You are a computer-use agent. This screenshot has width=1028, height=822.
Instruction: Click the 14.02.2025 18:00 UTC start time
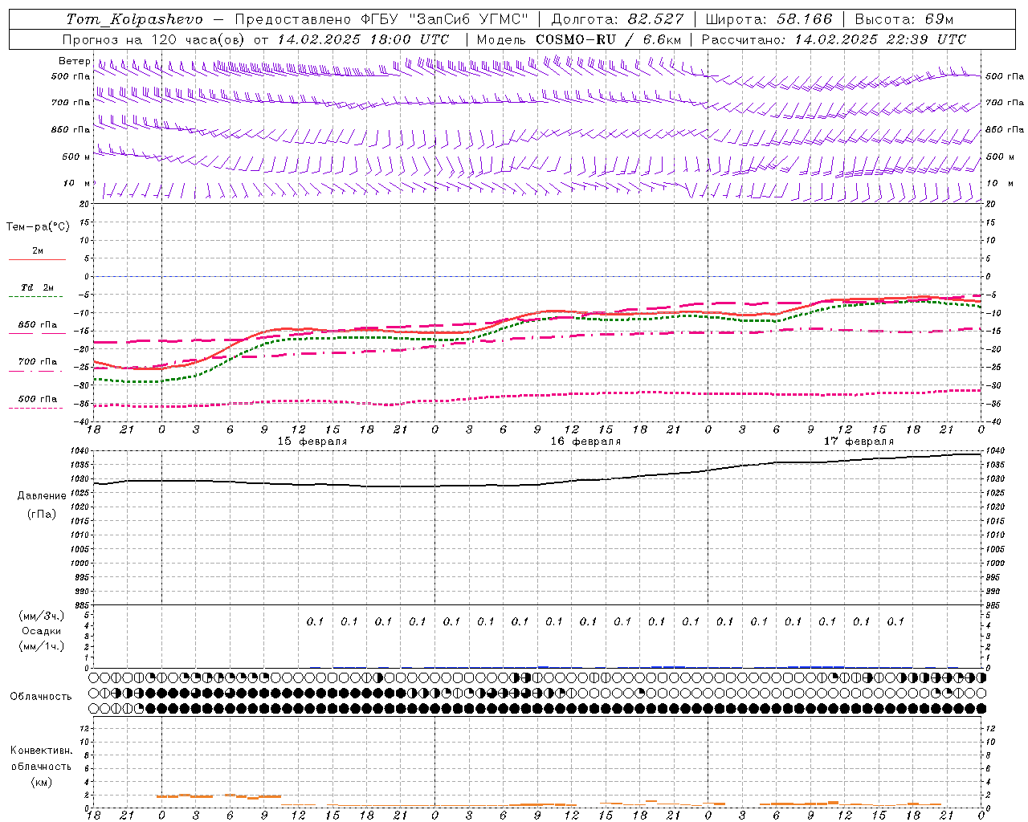click(x=363, y=39)
